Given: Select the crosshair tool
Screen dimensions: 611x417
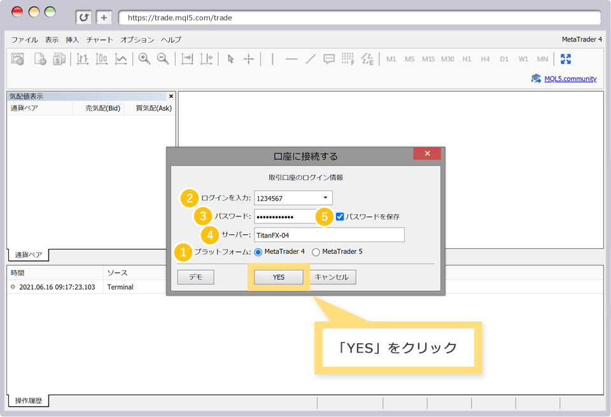Looking at the screenshot, I should tap(249, 59).
